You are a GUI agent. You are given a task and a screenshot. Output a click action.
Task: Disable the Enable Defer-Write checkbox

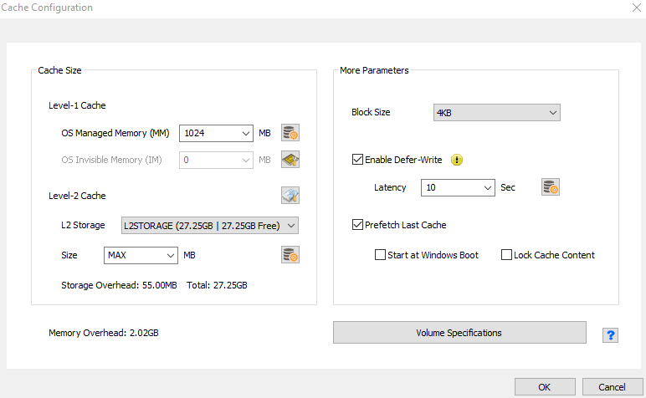(x=358, y=160)
